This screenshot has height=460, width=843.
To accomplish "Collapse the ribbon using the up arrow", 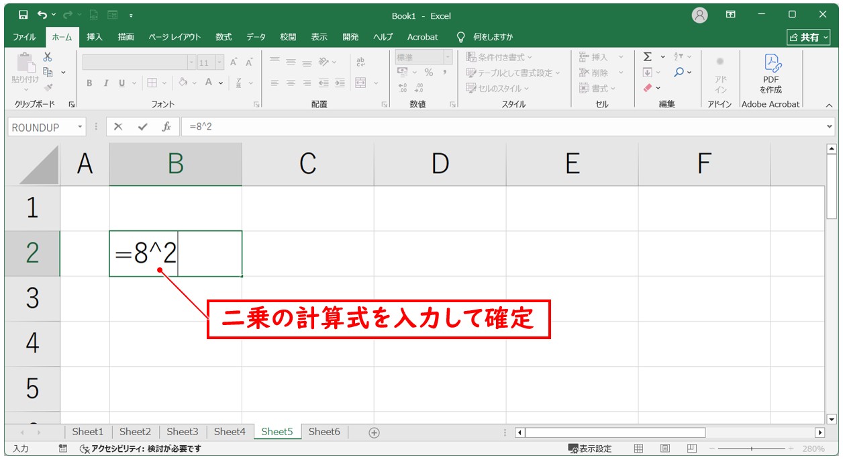I will point(829,105).
